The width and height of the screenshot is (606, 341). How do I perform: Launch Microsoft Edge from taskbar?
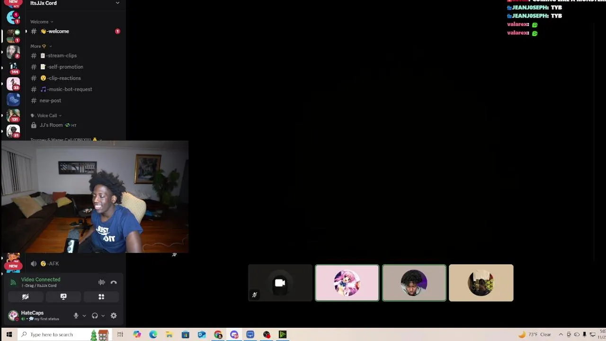click(153, 334)
